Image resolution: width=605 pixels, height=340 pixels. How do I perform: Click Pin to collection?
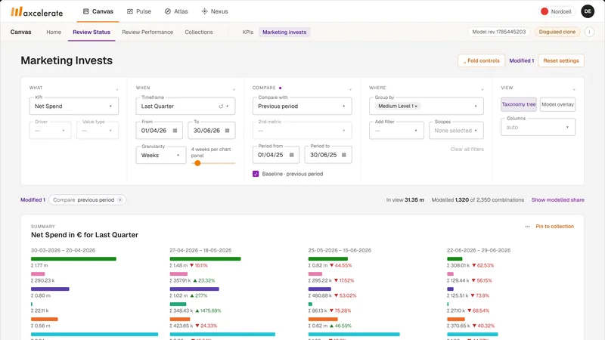[x=554, y=226]
